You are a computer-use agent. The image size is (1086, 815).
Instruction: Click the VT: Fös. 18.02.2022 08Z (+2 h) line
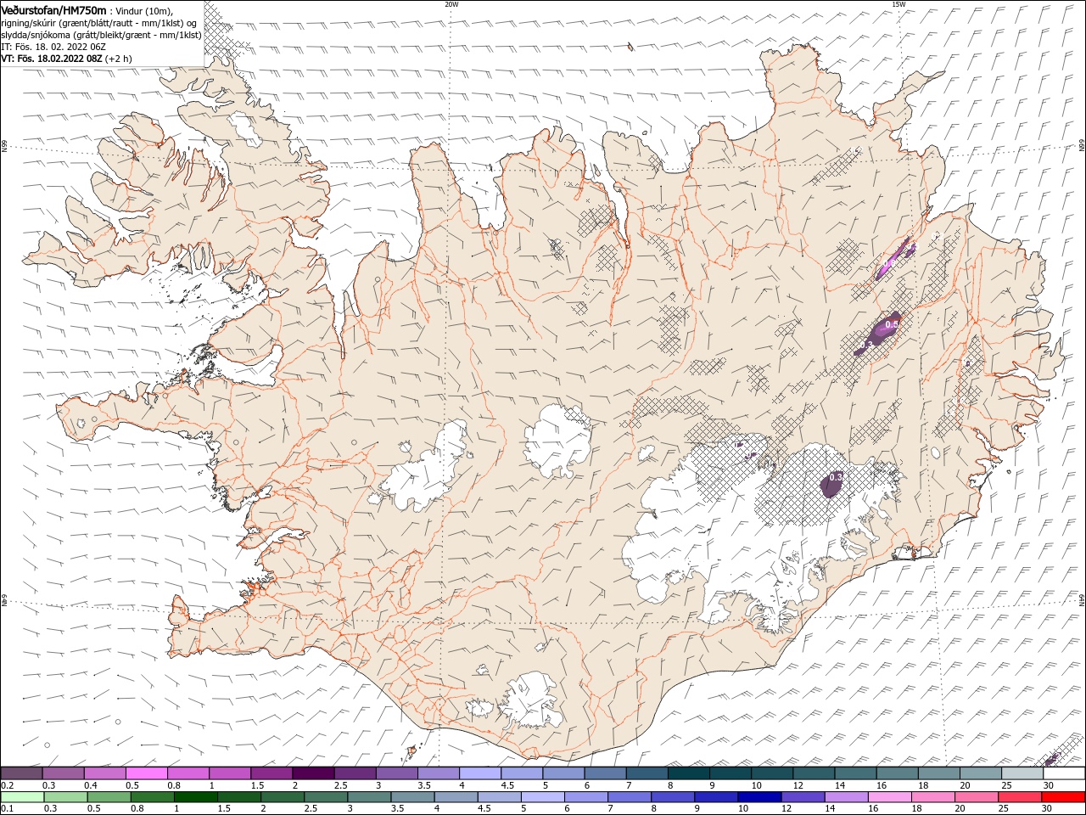pyautogui.click(x=67, y=59)
